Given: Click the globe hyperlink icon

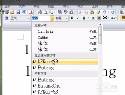Looking at the screenshot, I should (x=121, y=12).
